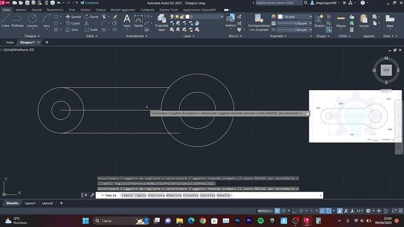Click the white layer color swatch
404x227 pixels.
[187, 17]
